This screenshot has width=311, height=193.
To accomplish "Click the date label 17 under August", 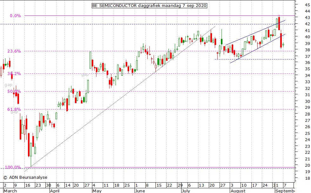I will coord(255,185).
